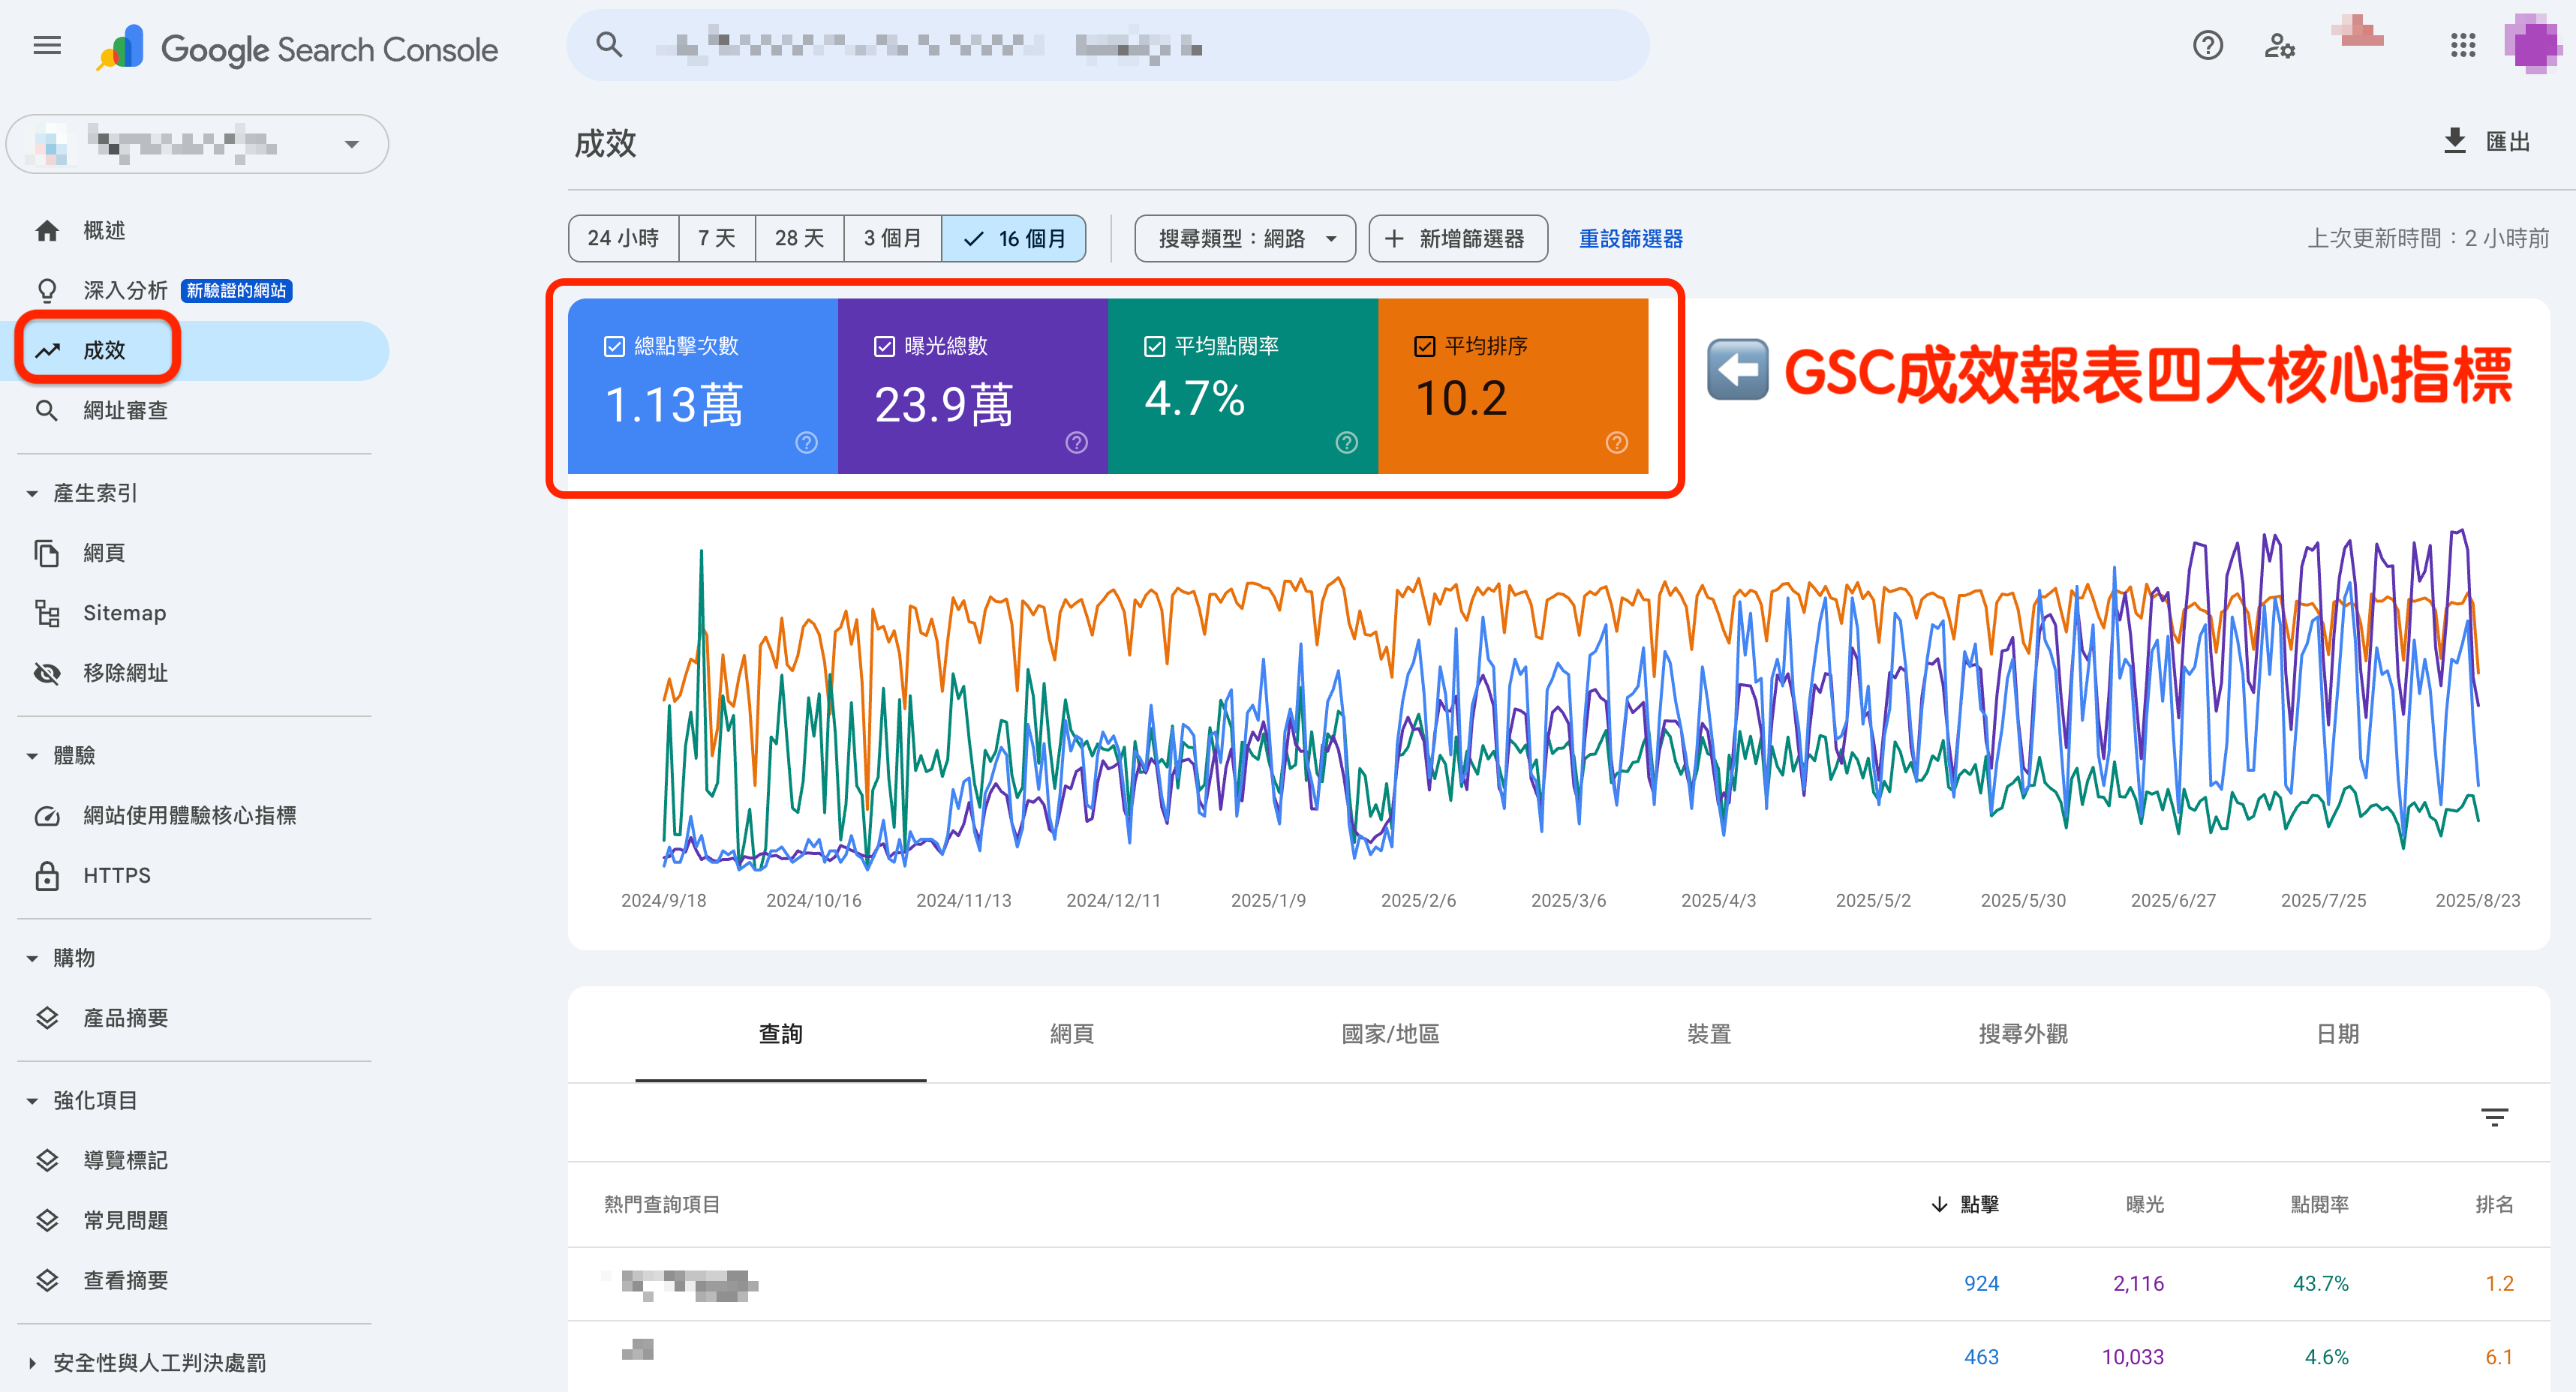Screen dimensions: 2576x1392
Task: Click the Insights lightbulb icon
Action: point(47,291)
